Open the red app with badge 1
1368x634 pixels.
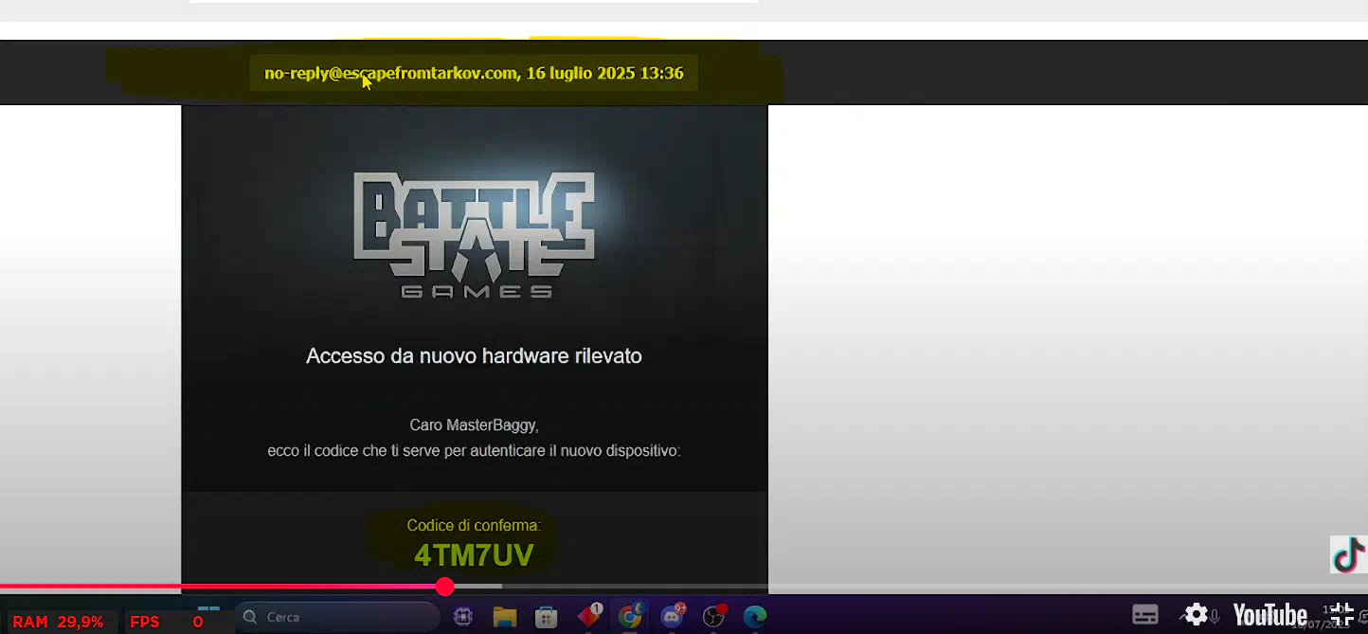[589, 616]
